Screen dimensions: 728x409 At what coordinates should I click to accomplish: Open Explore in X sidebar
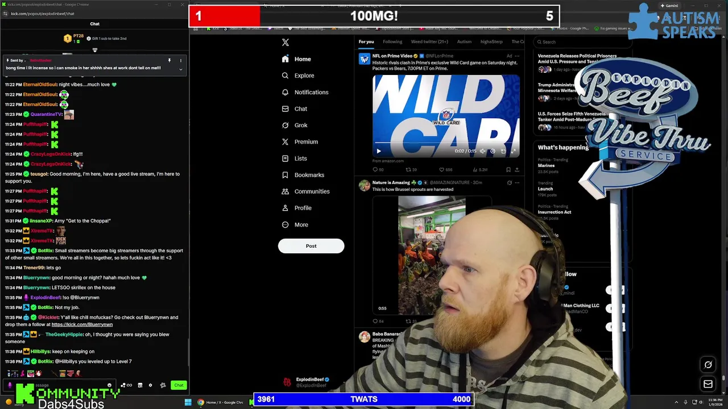[298, 76]
